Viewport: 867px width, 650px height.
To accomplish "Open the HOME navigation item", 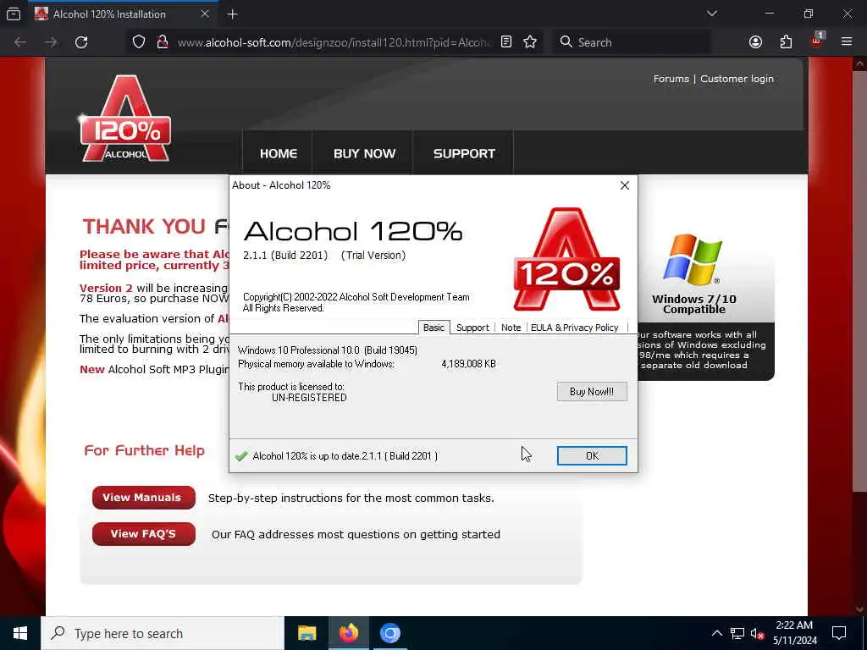I will [x=278, y=154].
